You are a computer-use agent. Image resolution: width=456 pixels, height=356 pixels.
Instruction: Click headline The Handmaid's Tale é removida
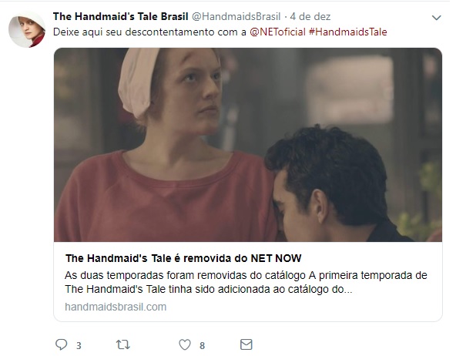(x=183, y=258)
